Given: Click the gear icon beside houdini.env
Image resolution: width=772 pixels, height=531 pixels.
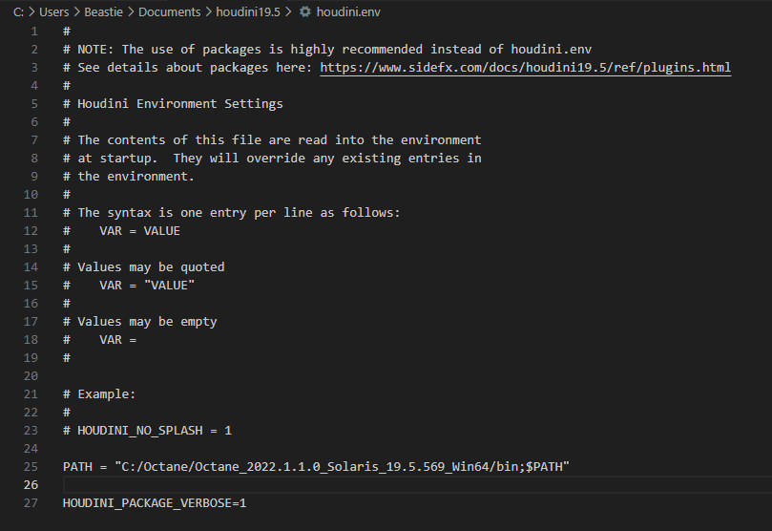Looking at the screenshot, I should pos(304,12).
